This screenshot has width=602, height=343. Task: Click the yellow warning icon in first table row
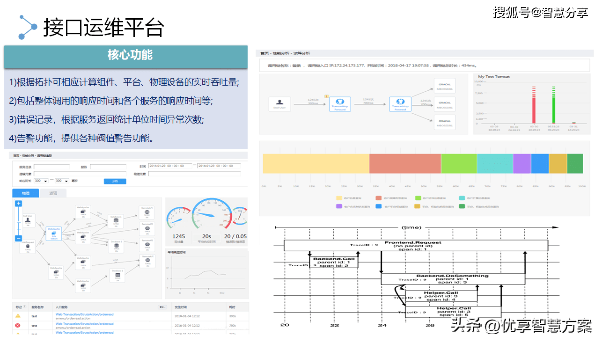coord(18,316)
